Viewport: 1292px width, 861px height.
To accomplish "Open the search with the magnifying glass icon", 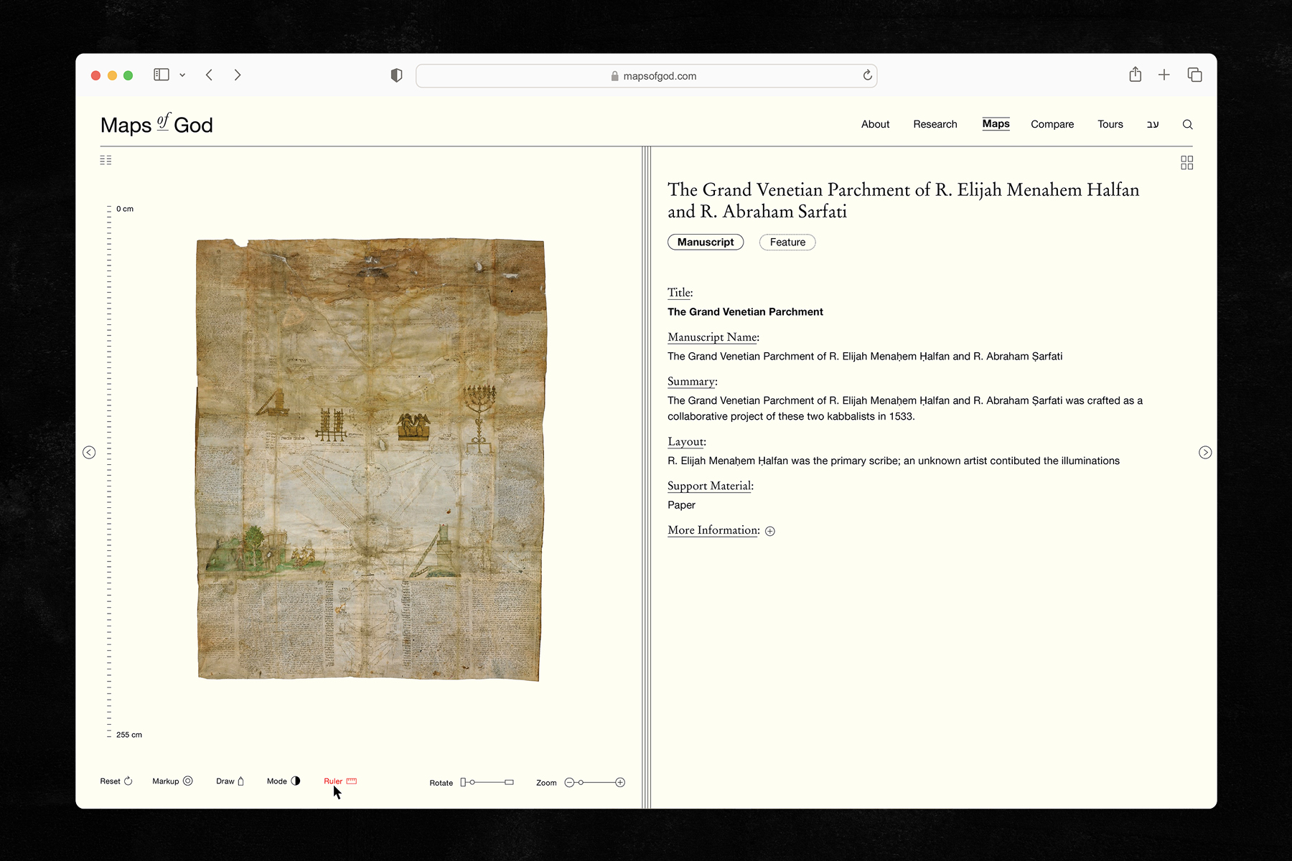I will click(1188, 124).
